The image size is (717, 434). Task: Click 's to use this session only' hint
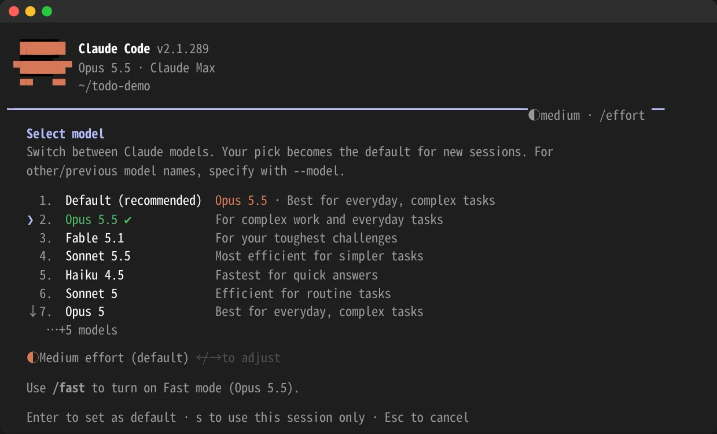coord(280,417)
